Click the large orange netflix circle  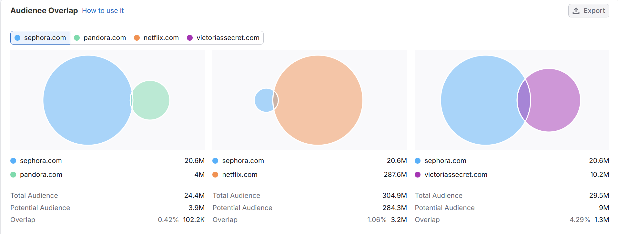pos(319,100)
